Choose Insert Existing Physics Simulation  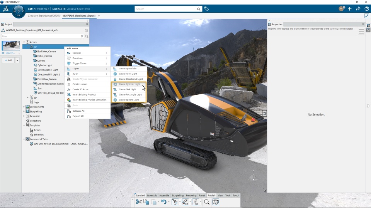(87, 100)
